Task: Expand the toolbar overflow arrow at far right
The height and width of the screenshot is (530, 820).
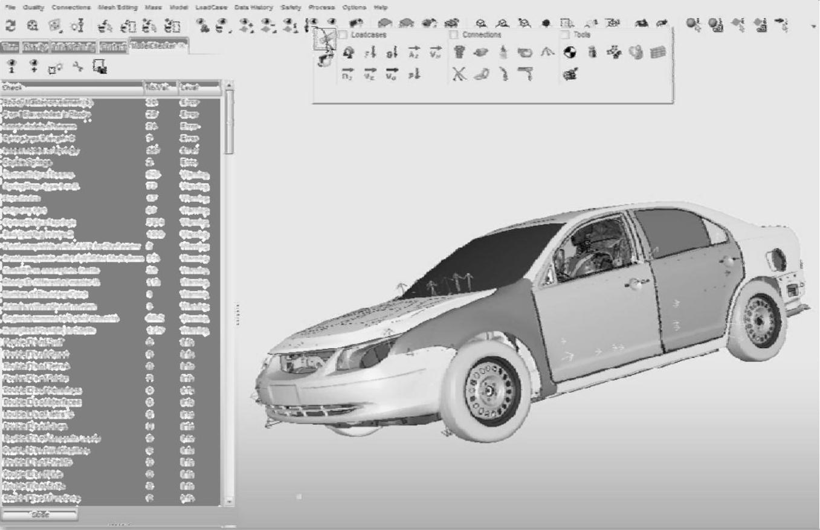Action: [x=813, y=27]
